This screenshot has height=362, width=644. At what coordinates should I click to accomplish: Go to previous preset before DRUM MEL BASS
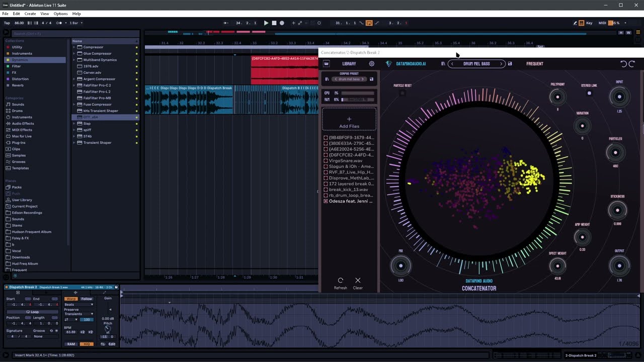click(452, 64)
